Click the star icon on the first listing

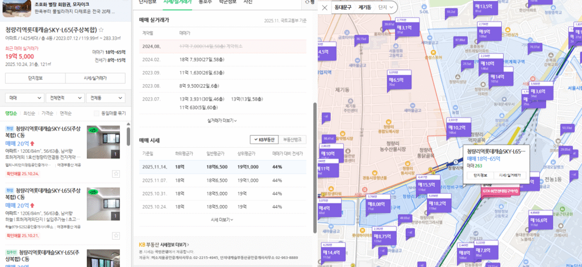click(116, 173)
